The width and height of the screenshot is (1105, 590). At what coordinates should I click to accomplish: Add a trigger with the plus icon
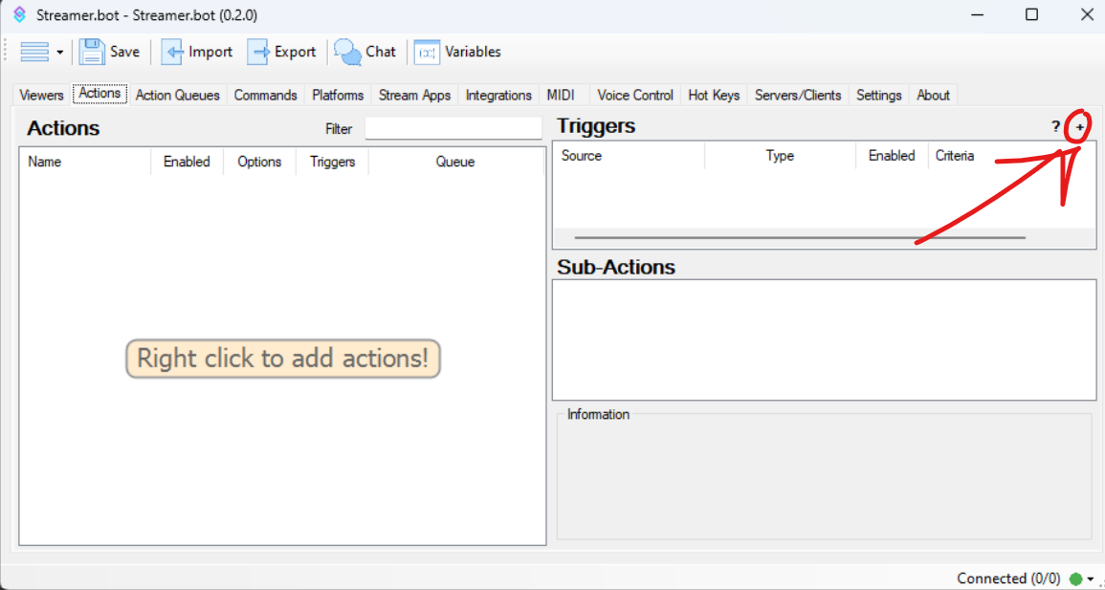1080,127
